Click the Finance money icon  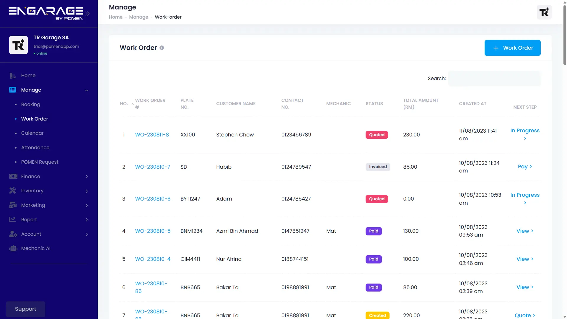13,176
